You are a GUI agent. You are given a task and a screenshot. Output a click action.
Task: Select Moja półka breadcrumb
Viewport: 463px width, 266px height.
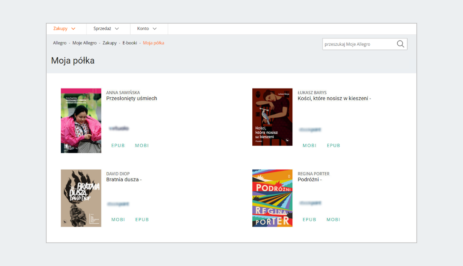pos(154,43)
